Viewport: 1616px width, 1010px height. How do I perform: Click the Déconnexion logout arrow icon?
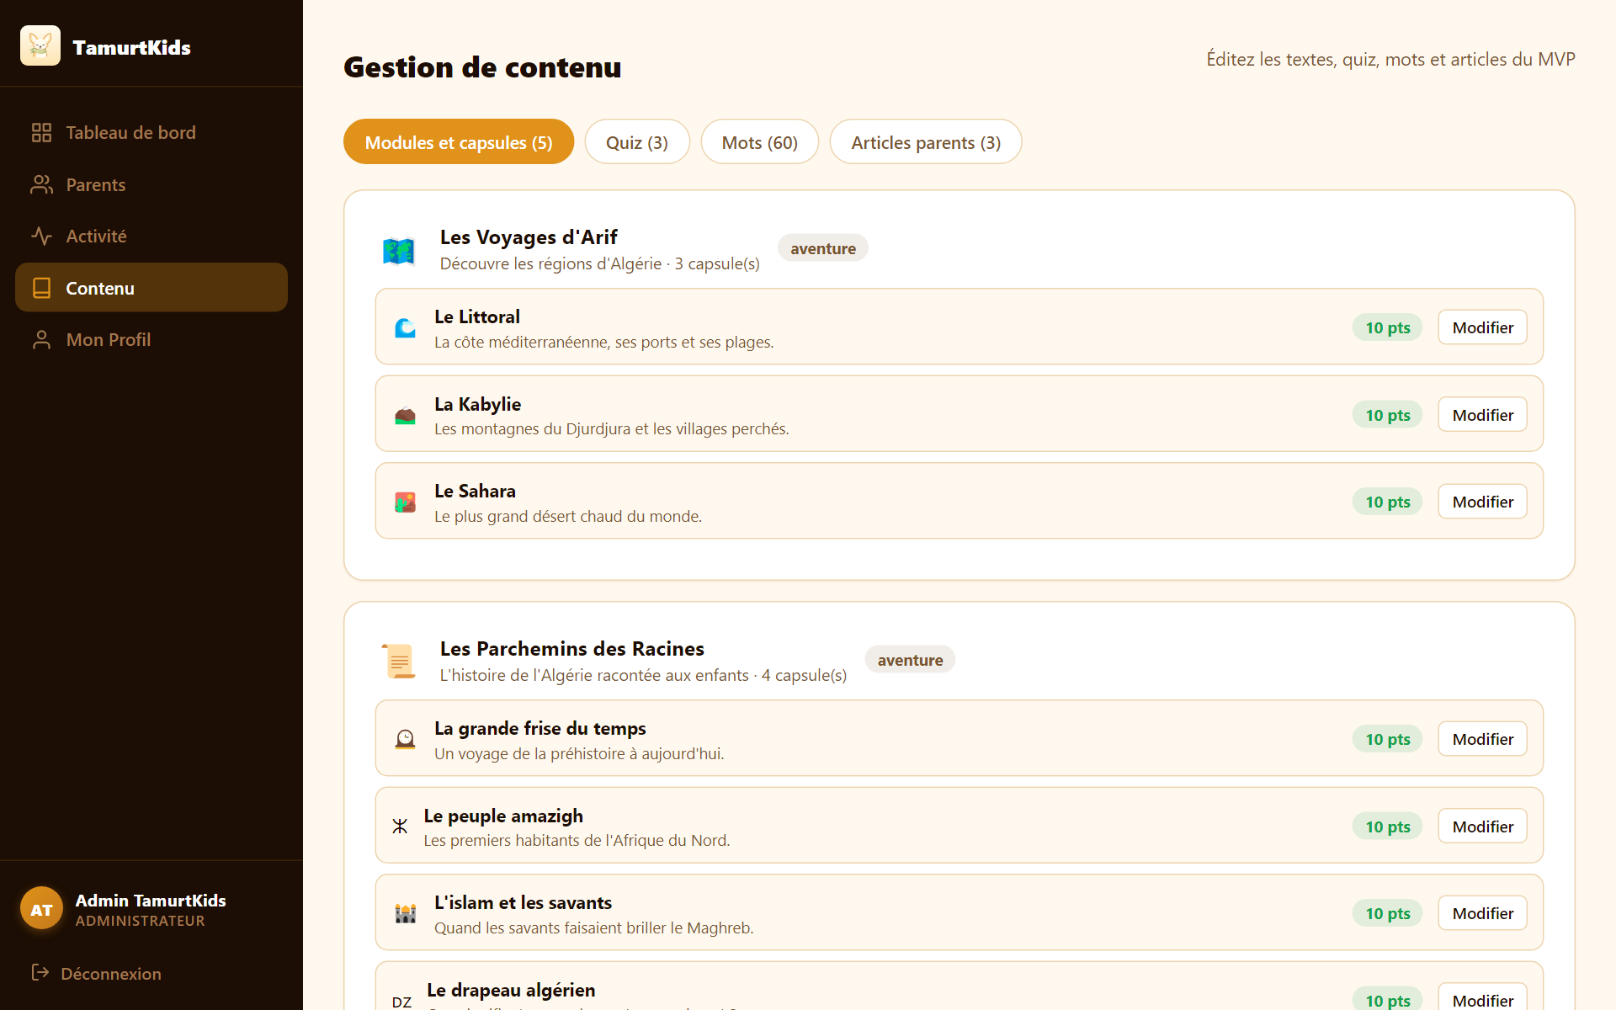[40, 973]
